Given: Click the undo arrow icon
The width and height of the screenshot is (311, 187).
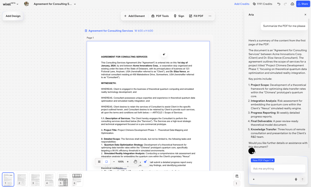Looking at the screenshot, I should [279, 4].
